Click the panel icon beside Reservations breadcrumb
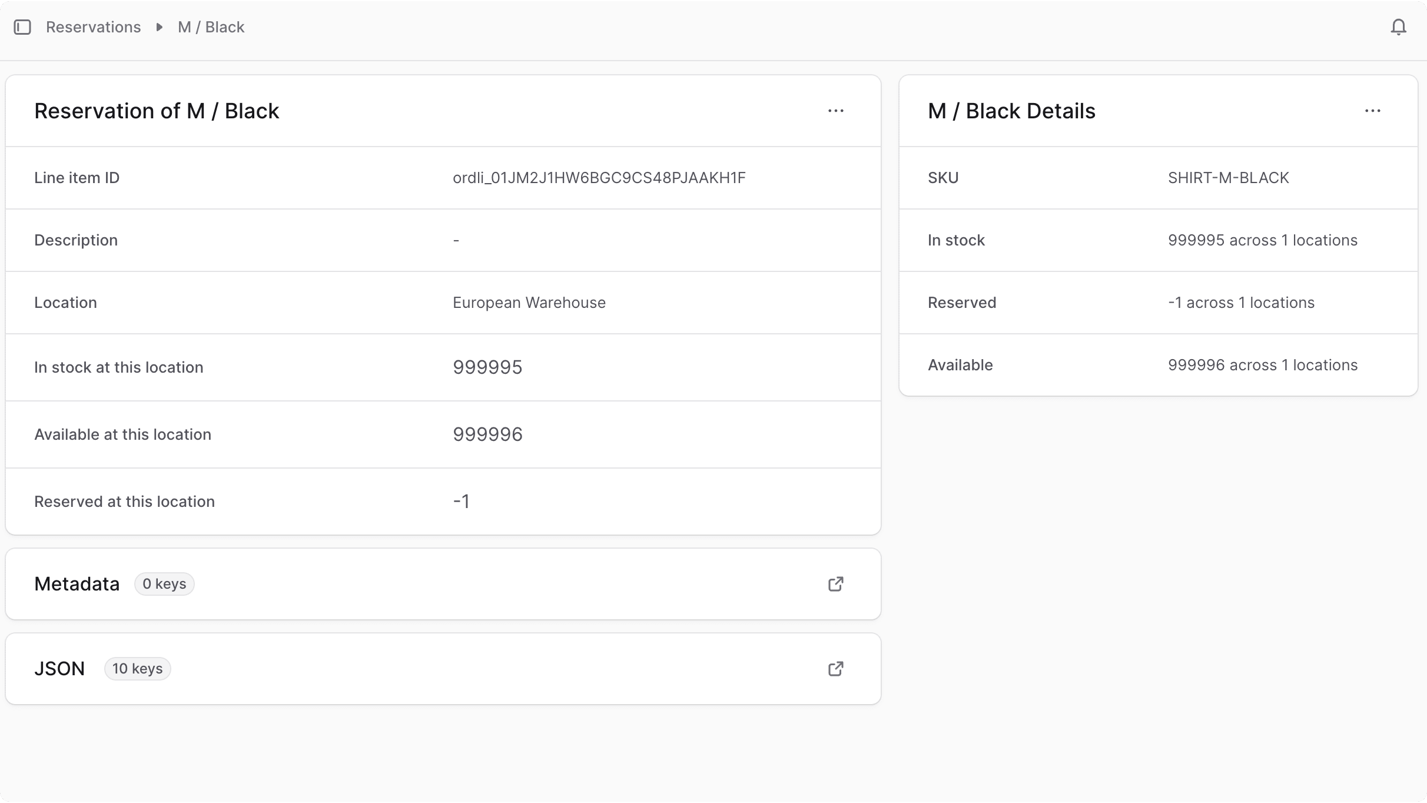 click(x=22, y=26)
